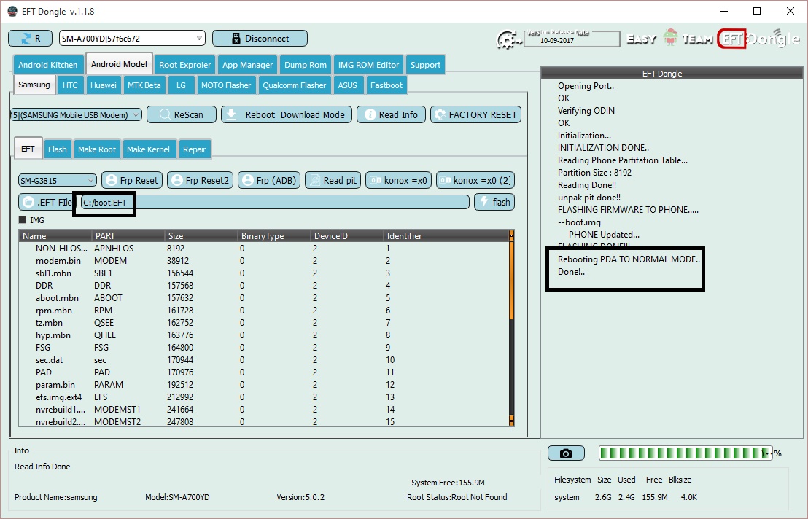The height and width of the screenshot is (519, 808).
Task: Click the Identifier column header
Action: 446,236
